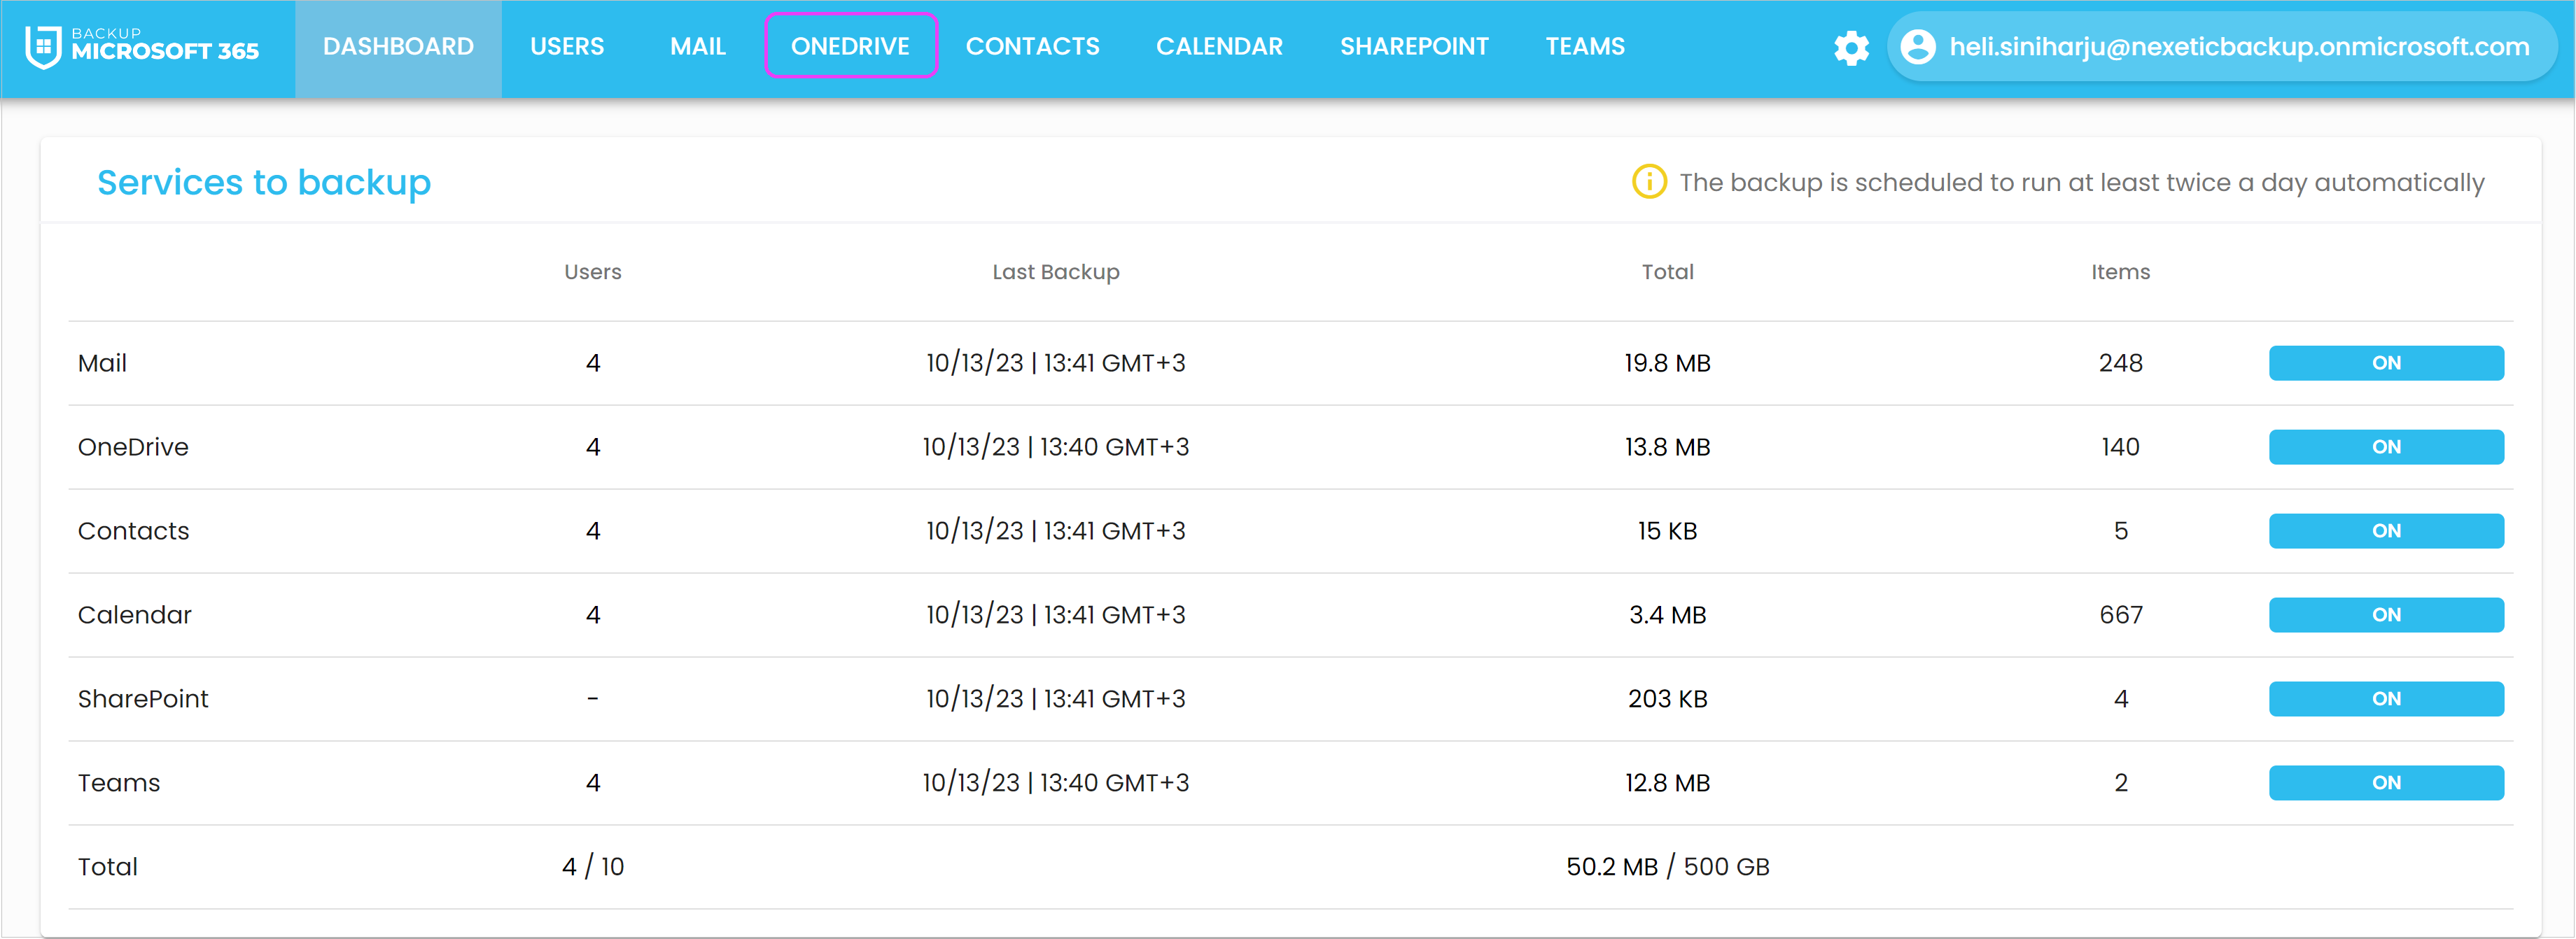Click the 203 KB SharePoint total
This screenshot has width=2576, height=939.
click(x=1668, y=699)
